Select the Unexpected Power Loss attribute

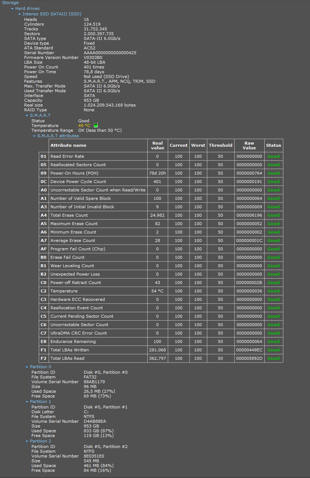pyautogui.click(x=75, y=274)
